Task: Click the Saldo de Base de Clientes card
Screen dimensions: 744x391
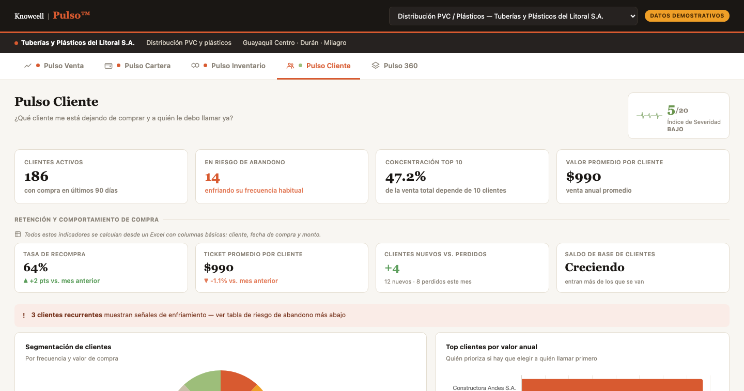Action: pyautogui.click(x=643, y=268)
